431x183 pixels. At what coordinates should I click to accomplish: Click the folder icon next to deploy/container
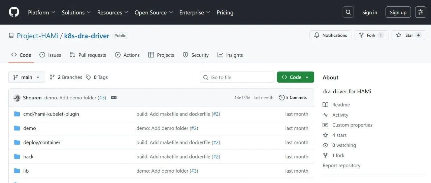(x=17, y=142)
